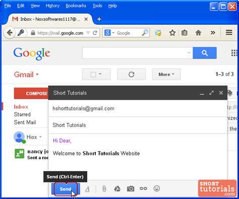Show more toolbar items chevron
Viewport: 239px width, 199px height.
[x=213, y=33]
